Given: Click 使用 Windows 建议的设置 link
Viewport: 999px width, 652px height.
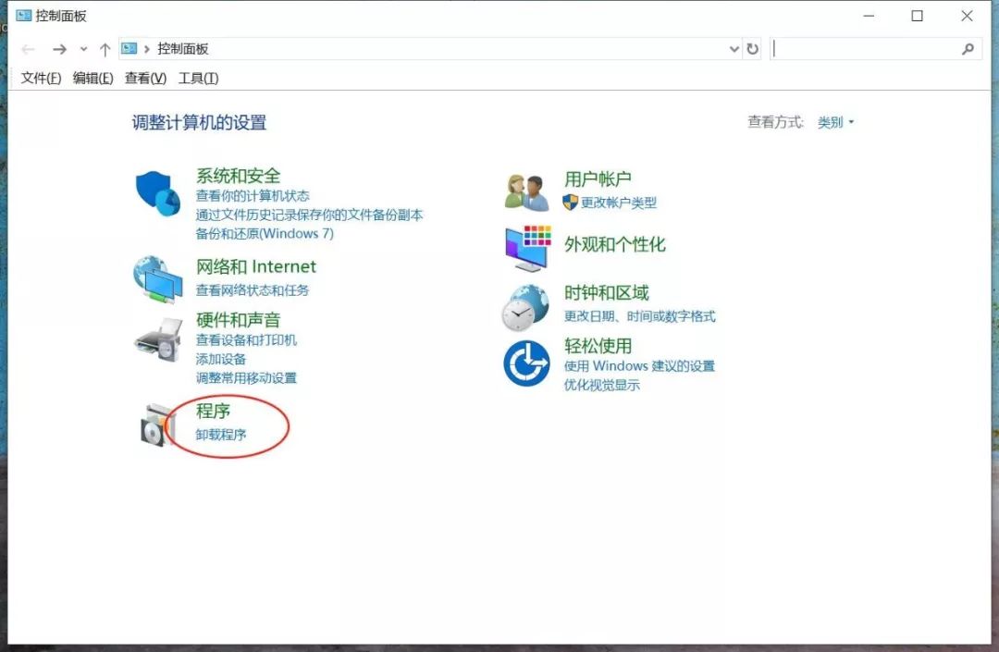Looking at the screenshot, I should [x=639, y=366].
